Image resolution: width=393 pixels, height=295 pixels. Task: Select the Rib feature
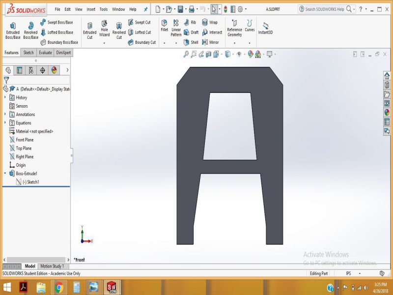click(190, 22)
